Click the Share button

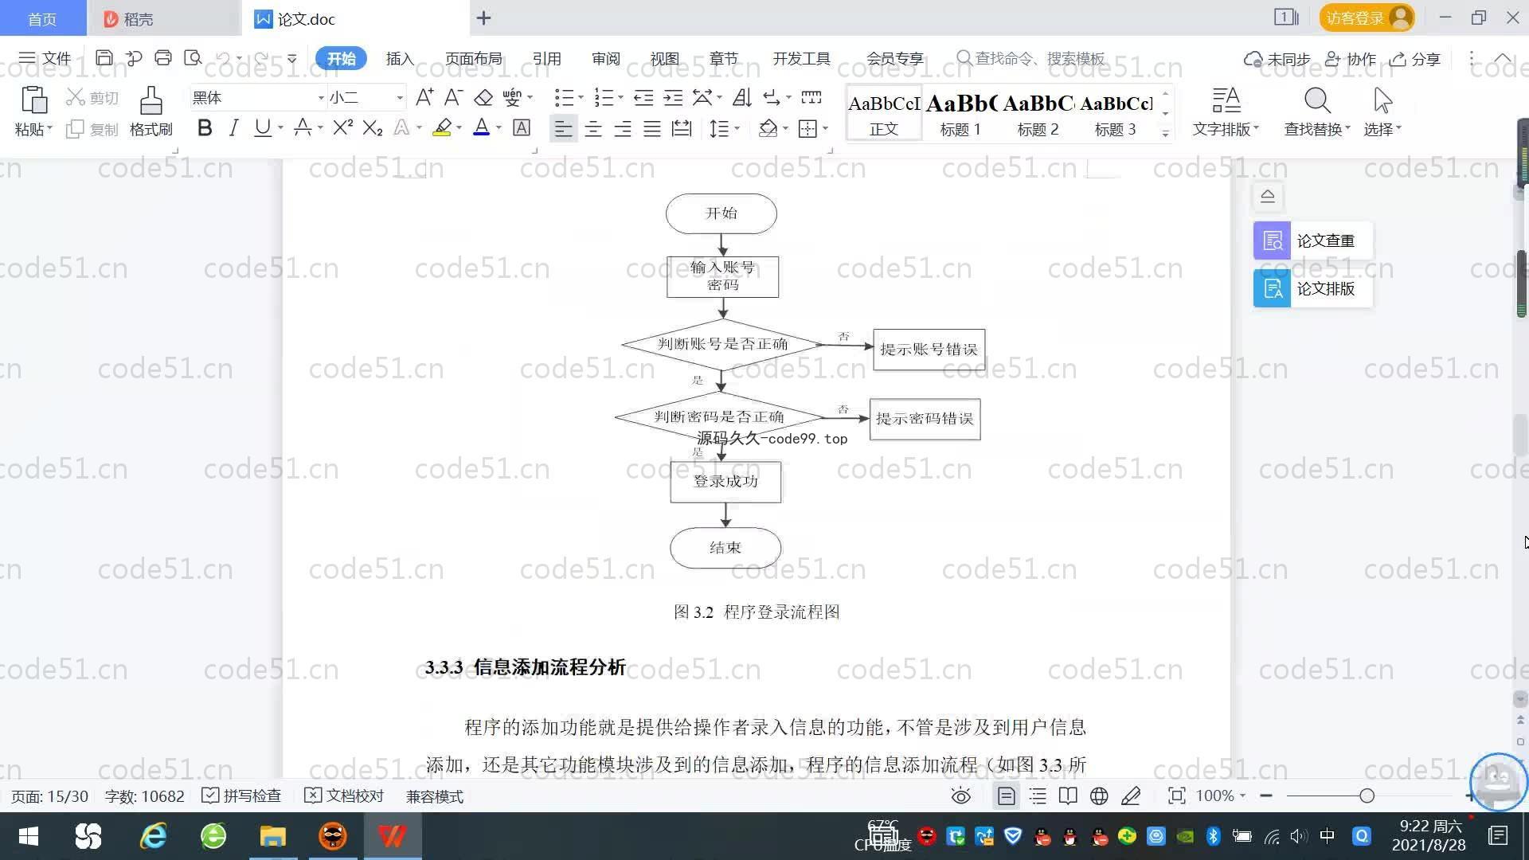pyautogui.click(x=1415, y=59)
